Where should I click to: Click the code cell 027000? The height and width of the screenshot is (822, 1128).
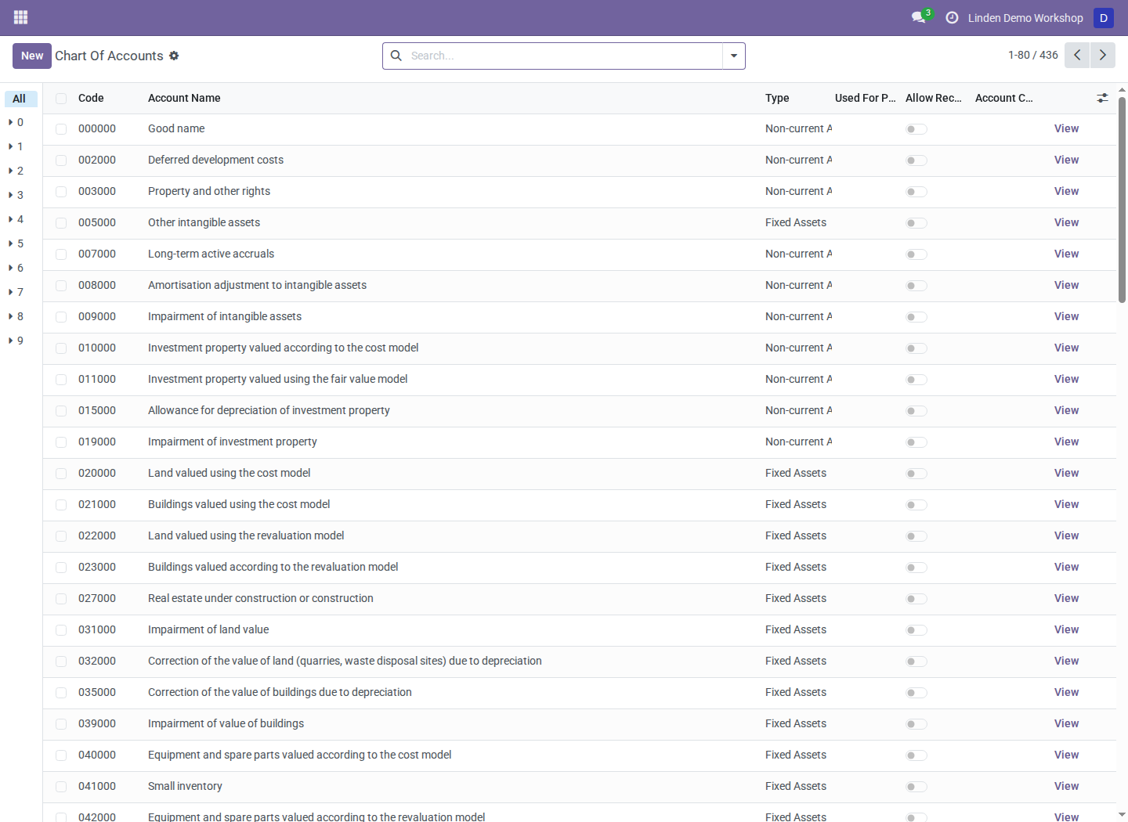pos(97,598)
